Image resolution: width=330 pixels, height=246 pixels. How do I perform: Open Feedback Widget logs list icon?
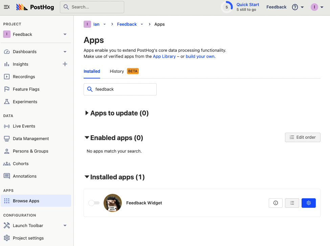pyautogui.click(x=292, y=203)
